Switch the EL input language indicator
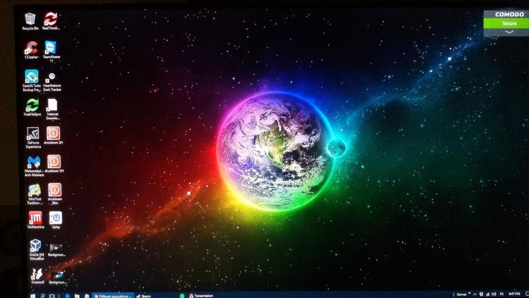 pos(502,294)
